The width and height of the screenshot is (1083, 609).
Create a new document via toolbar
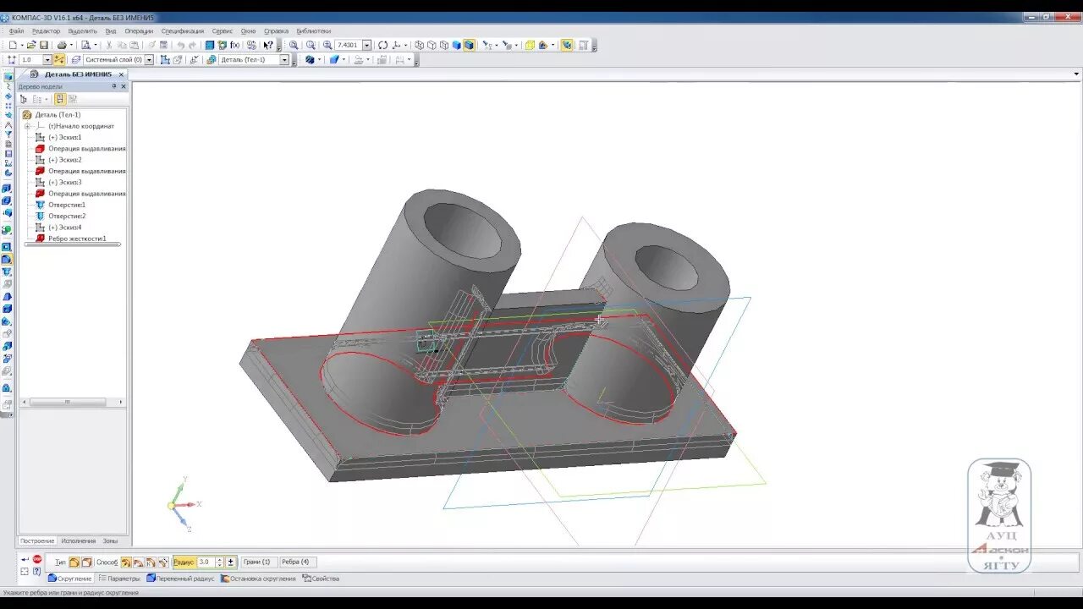pos(13,45)
